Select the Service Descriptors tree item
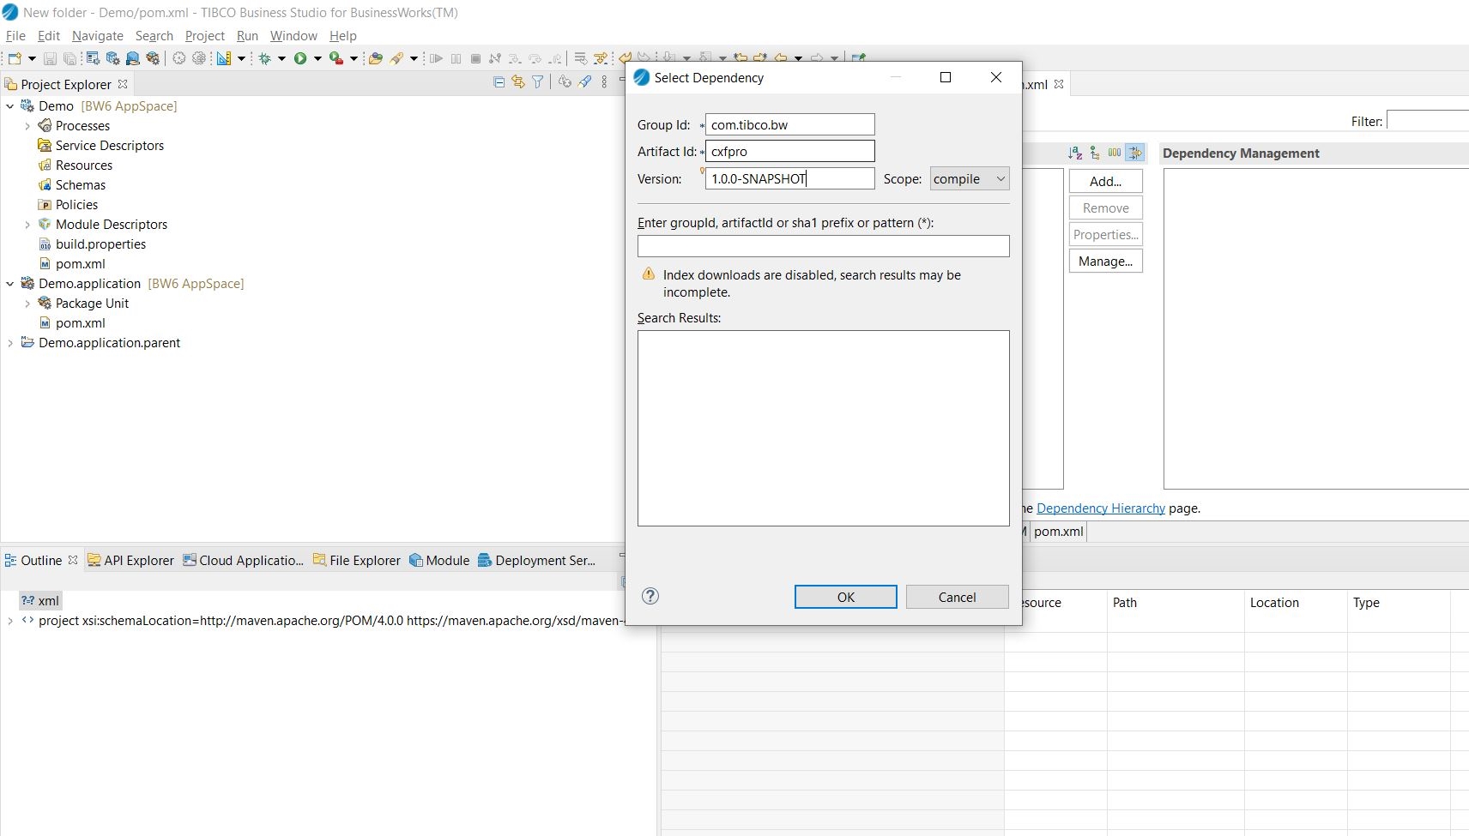This screenshot has width=1469, height=836. click(100, 146)
